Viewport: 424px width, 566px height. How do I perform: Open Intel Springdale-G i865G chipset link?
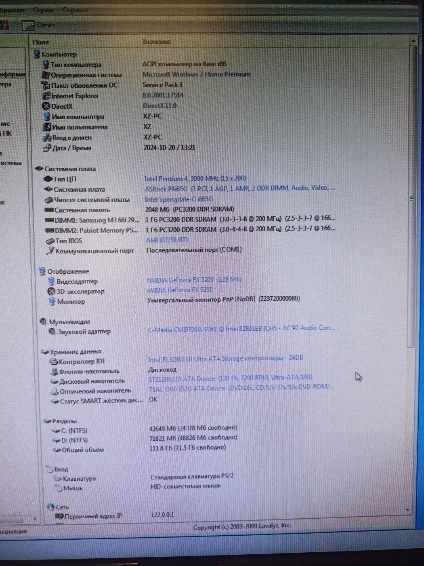179,199
